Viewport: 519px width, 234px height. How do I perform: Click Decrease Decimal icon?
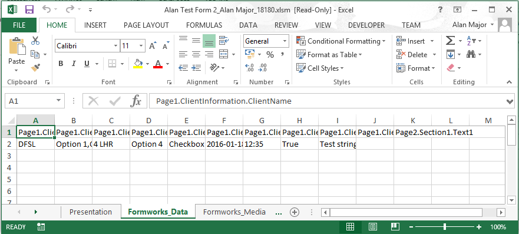click(x=263, y=68)
